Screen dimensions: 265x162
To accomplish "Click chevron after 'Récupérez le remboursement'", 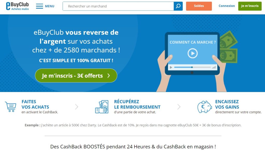I will click(x=179, y=107).
